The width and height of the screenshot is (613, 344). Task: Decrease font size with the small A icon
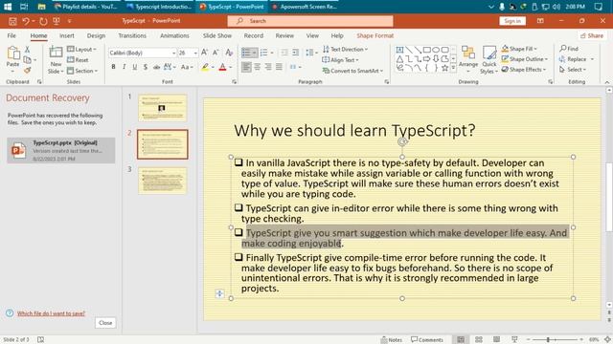point(216,53)
